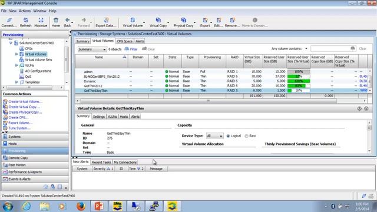Expand the Virtual Volumes tree node
Screen dimensions: 377x212
tap(16, 54)
